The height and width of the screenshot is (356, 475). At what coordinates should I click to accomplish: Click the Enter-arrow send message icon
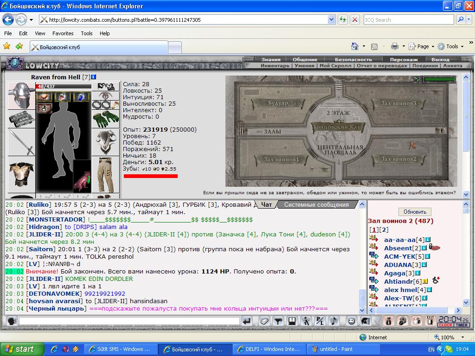pyautogui.click(x=247, y=321)
